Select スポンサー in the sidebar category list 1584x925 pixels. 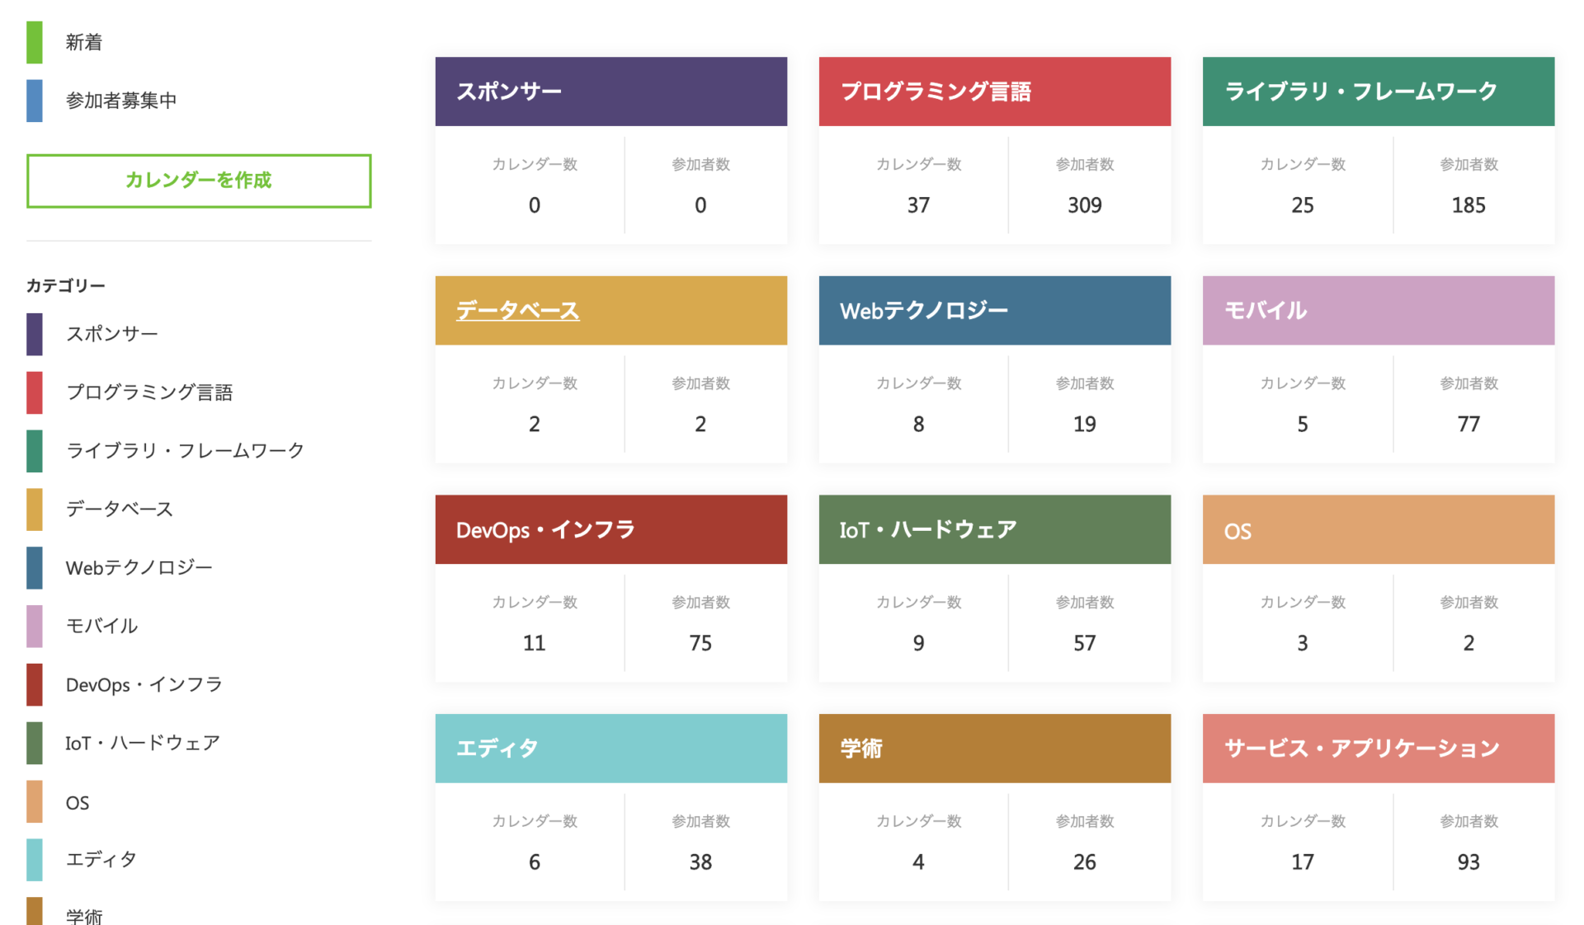[111, 333]
